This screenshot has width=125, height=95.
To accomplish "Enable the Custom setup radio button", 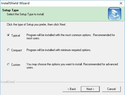I will tap(8, 64).
